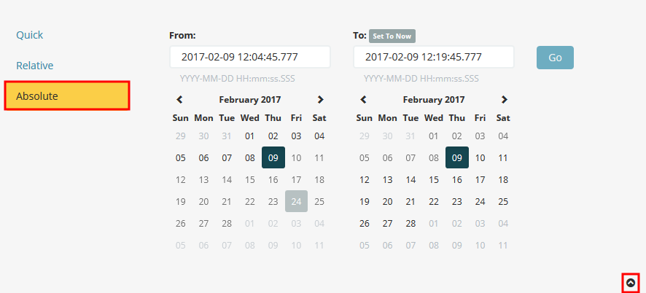Click the To date input field

[x=434, y=57]
